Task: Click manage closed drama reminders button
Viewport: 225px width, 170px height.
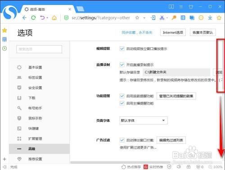Action: (x=176, y=96)
